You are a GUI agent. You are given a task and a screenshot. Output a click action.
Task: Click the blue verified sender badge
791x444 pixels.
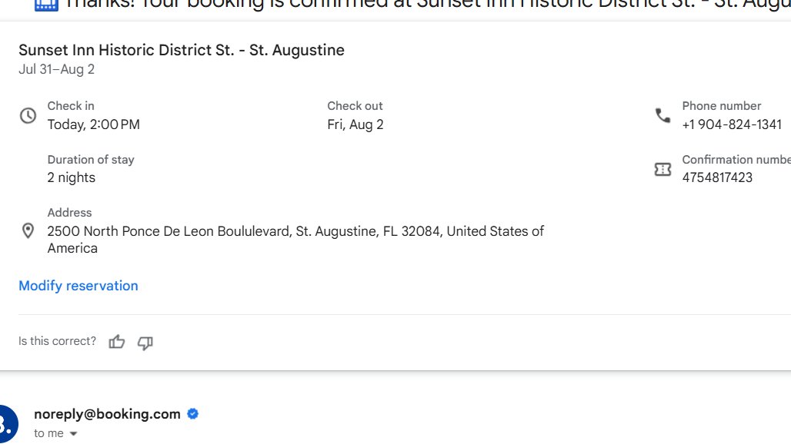tap(193, 414)
